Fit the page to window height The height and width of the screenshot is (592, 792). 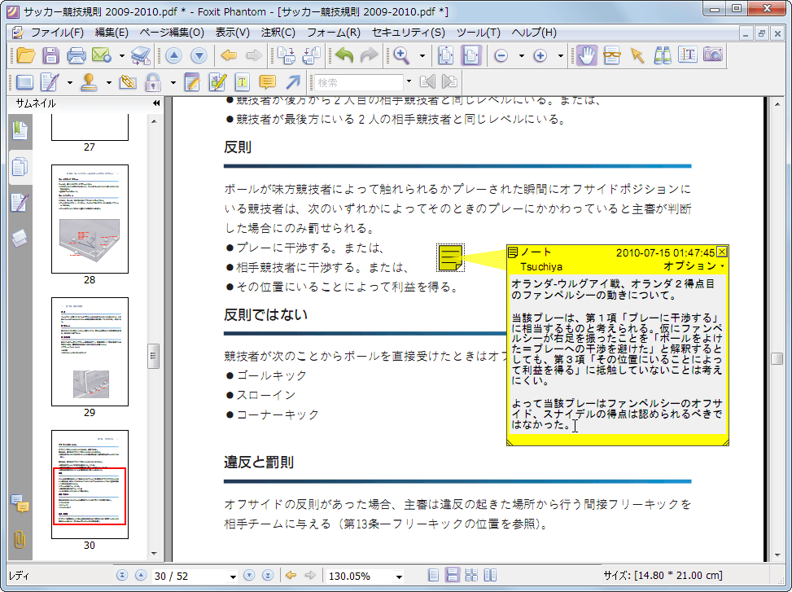pyautogui.click(x=446, y=55)
